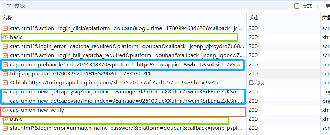Click the 200 status of the tdc.js row
The image size is (330, 135).
253,74
